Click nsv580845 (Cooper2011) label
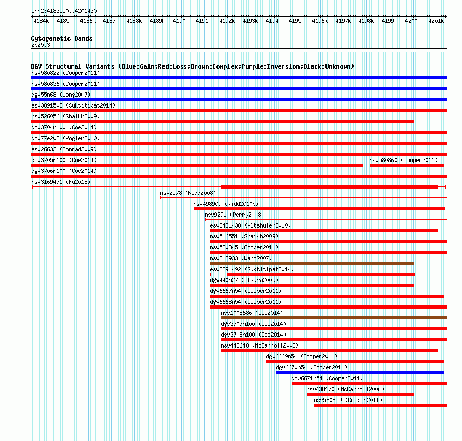This screenshot has height=441, width=462. coord(244,247)
